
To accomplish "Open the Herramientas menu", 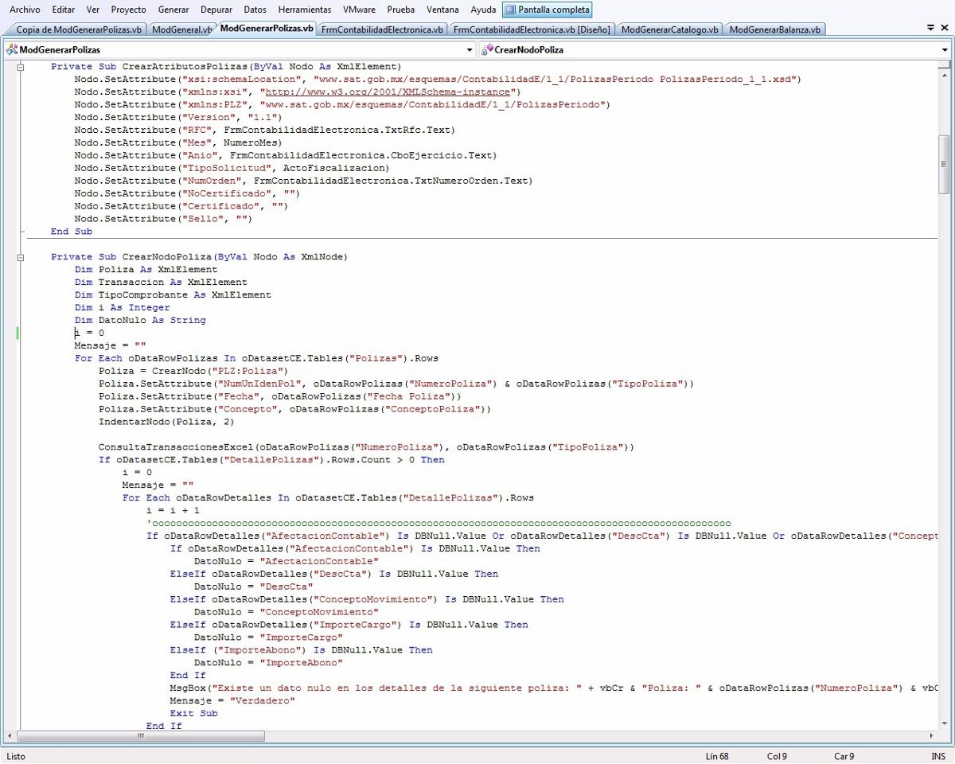I will [x=305, y=10].
